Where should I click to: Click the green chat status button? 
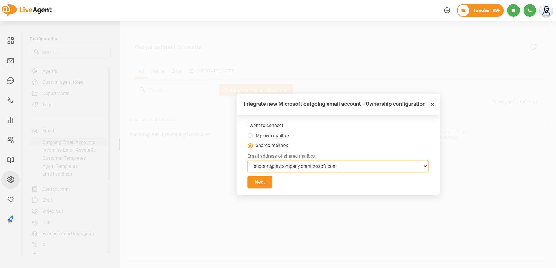(x=513, y=10)
